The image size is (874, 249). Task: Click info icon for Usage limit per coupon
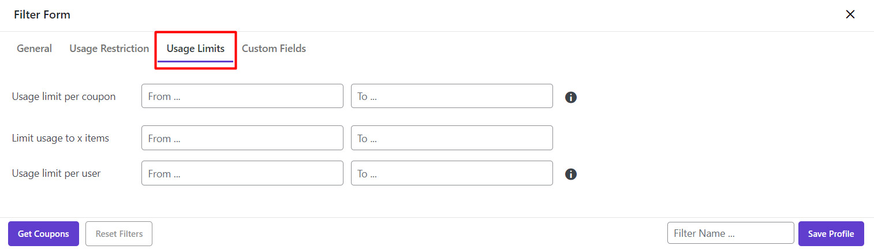point(571,97)
